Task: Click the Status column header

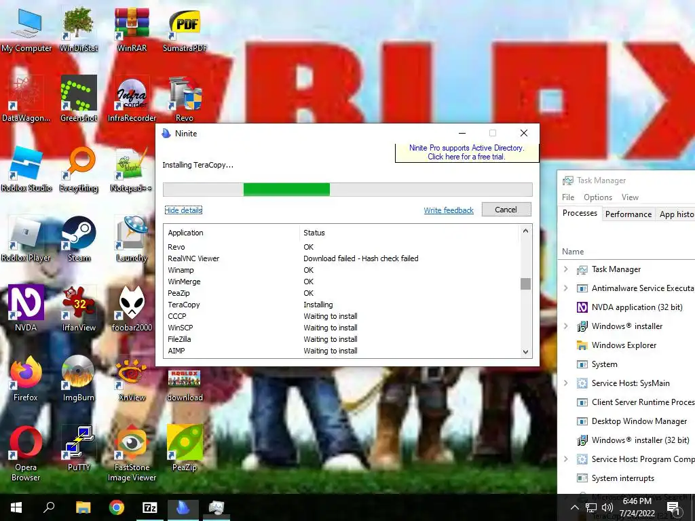Action: tap(409, 233)
